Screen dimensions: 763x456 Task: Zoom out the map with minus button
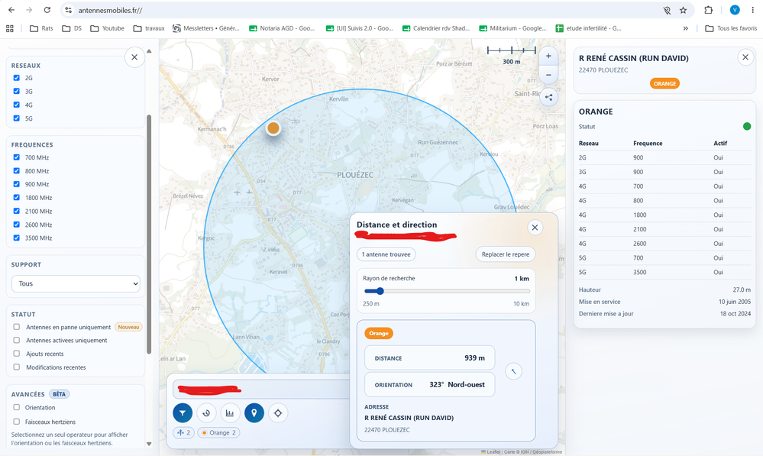pos(548,75)
